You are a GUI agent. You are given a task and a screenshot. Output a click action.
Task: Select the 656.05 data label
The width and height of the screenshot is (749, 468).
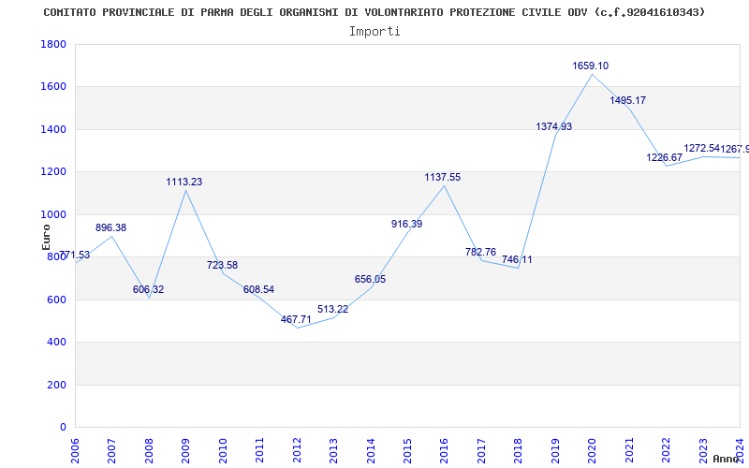click(370, 279)
